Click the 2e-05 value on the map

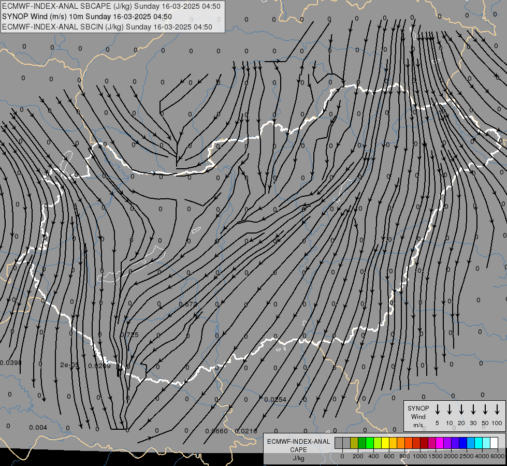(69, 365)
